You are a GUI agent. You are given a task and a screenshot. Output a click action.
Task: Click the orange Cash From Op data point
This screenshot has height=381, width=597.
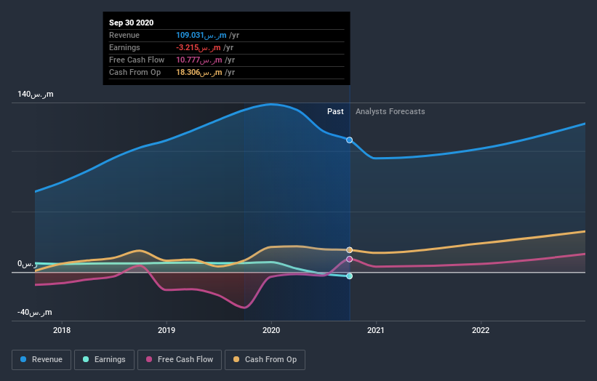[349, 250]
